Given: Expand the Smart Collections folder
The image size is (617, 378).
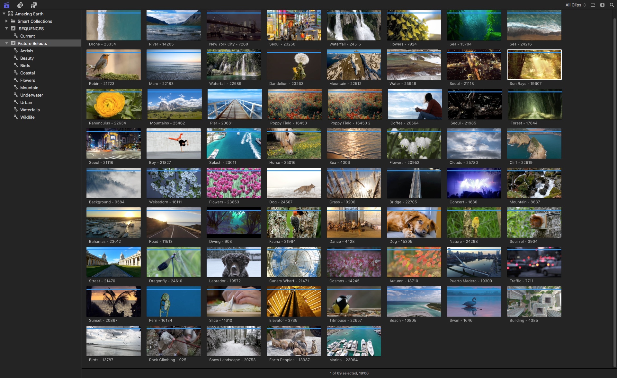Looking at the screenshot, I should tap(6, 21).
